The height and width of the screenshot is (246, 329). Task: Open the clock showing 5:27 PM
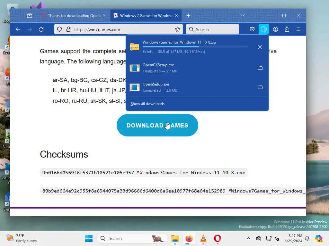(x=293, y=238)
